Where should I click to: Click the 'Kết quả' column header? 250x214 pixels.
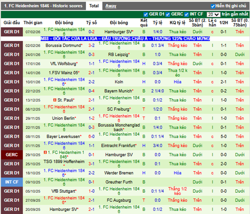(x=144, y=23)
